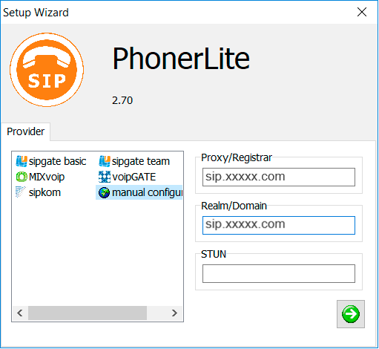Click into the Proxy/Registrar field
Screen dimensions: 379x349
pyautogui.click(x=279, y=177)
